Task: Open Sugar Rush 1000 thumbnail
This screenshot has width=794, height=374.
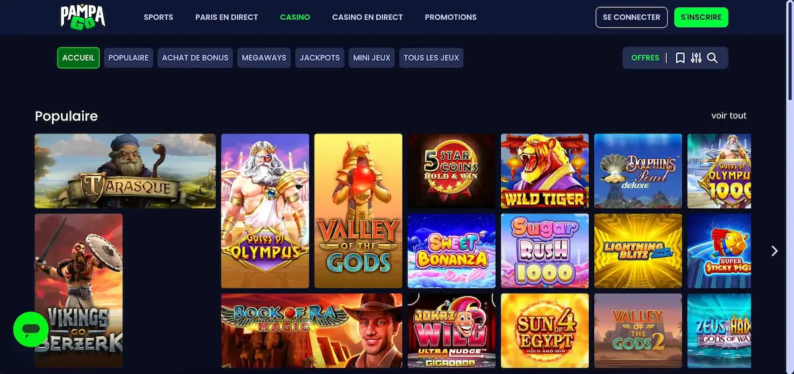Action: point(545,251)
